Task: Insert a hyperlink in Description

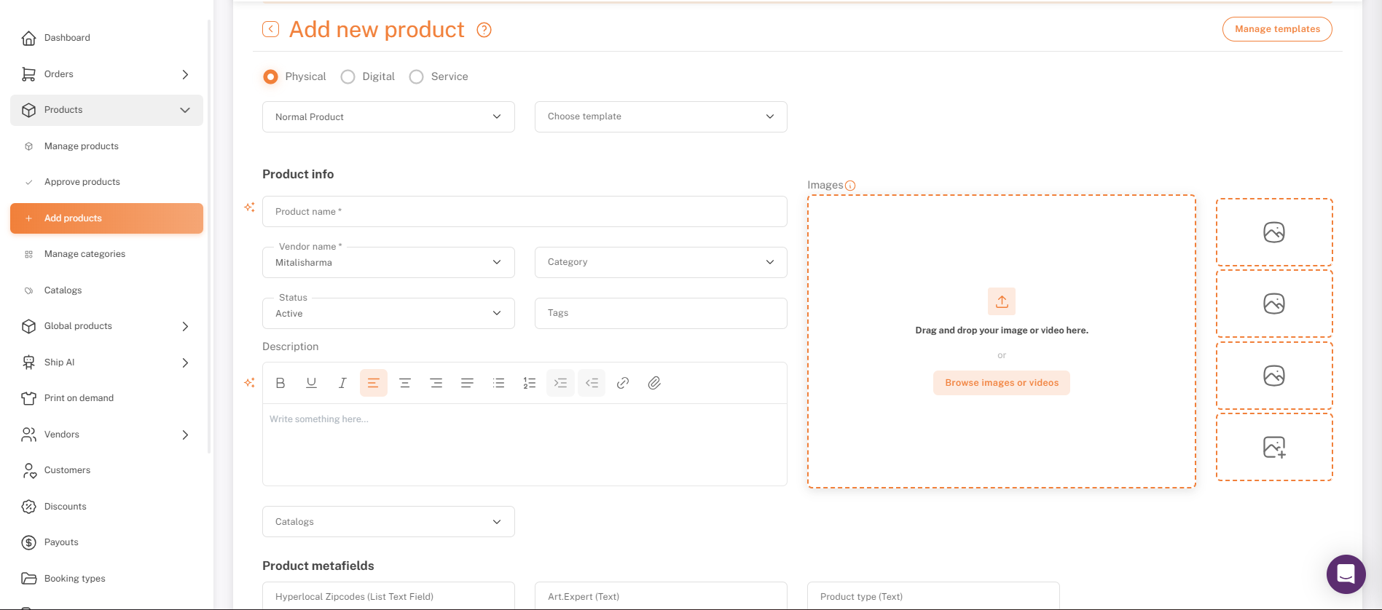Action: coord(623,383)
